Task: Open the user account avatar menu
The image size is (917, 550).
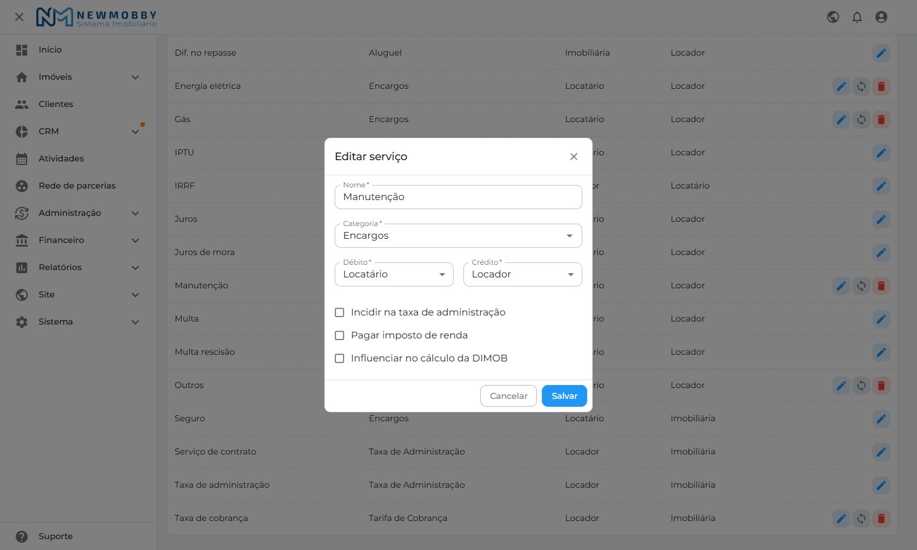Action: (x=881, y=17)
